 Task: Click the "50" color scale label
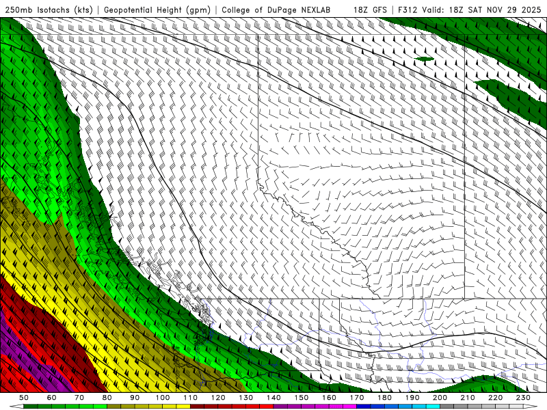[x=23, y=398]
